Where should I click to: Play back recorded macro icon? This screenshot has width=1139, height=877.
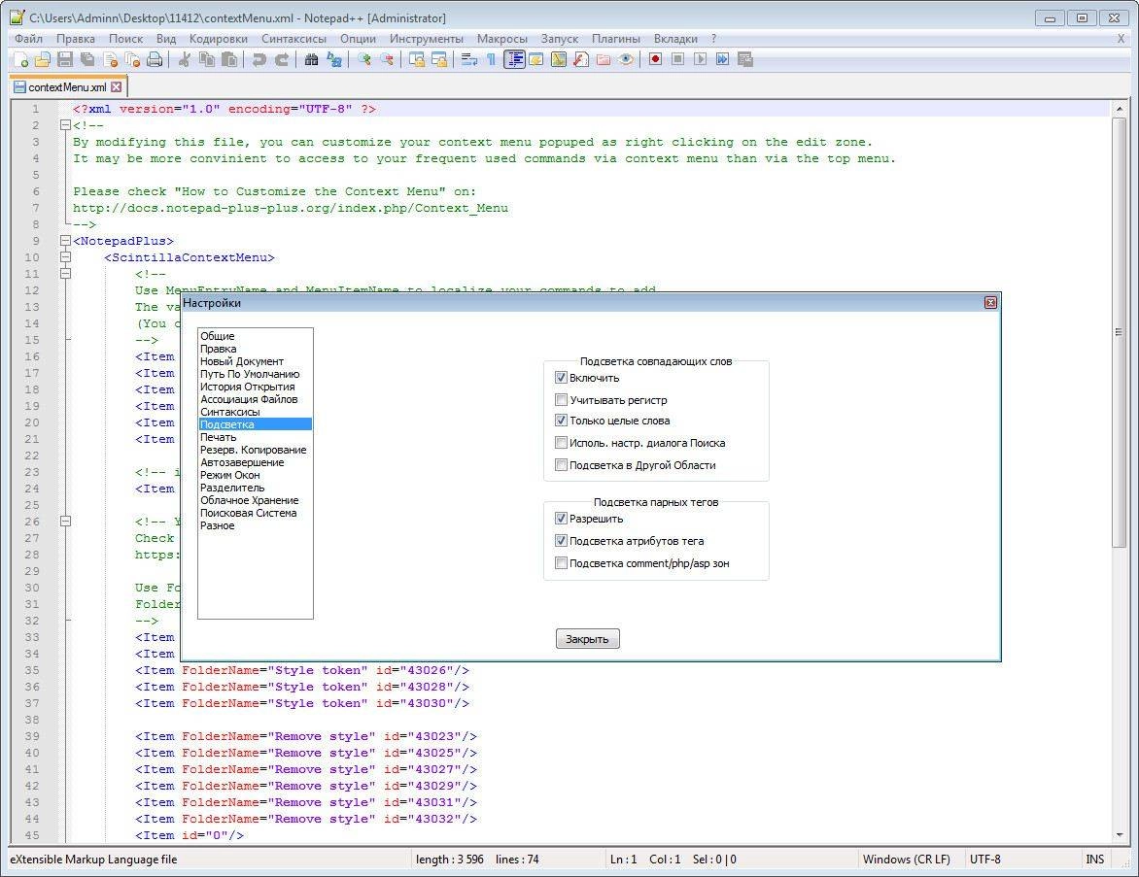tap(701, 59)
